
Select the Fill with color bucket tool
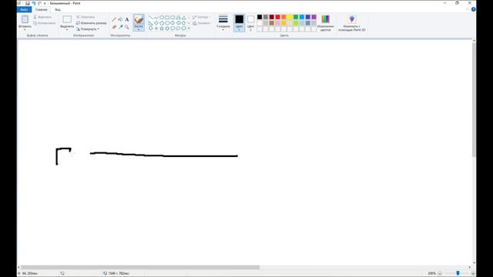point(120,19)
